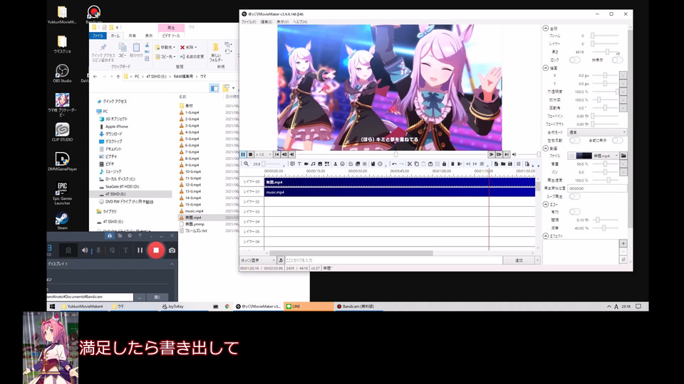This screenshot has width=684, height=384.
Task: Switch to the ホーム tab in File Explorer
Action: (x=115, y=36)
